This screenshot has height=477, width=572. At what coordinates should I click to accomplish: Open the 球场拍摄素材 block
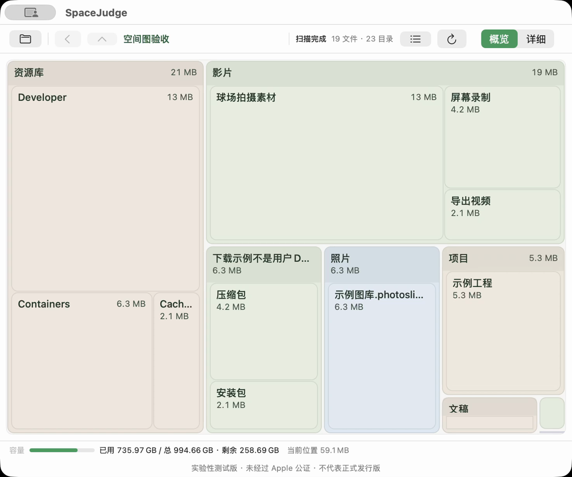click(327, 163)
